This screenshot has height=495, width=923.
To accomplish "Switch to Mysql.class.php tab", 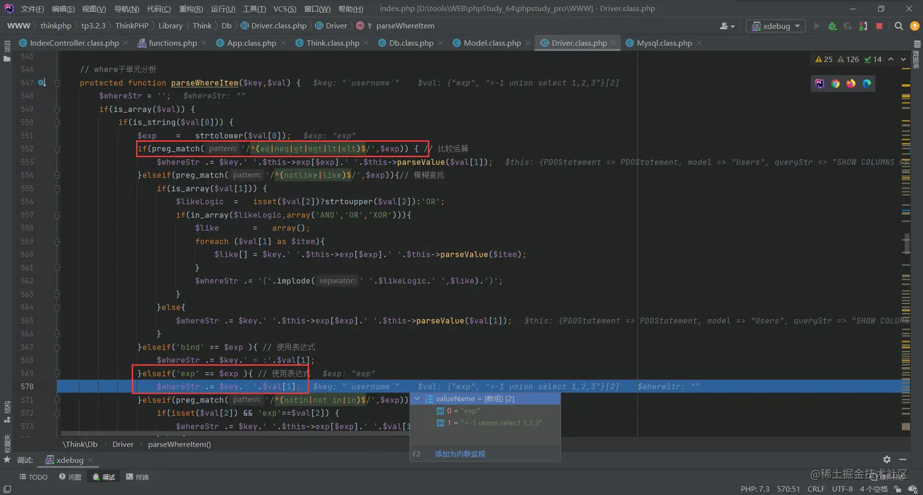I will 664,43.
